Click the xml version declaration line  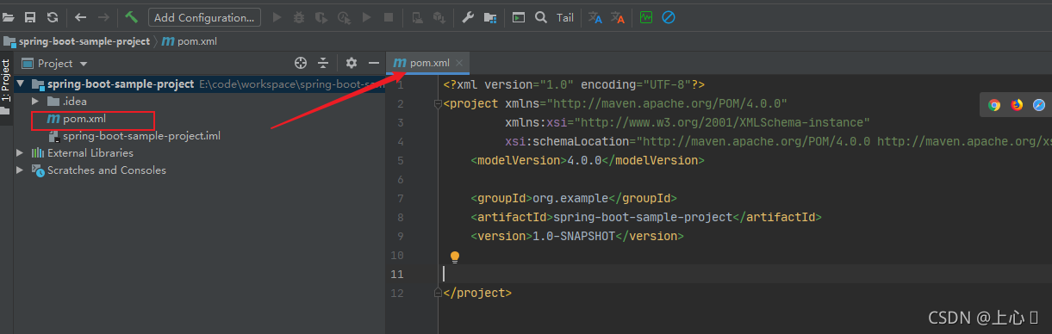tap(575, 85)
